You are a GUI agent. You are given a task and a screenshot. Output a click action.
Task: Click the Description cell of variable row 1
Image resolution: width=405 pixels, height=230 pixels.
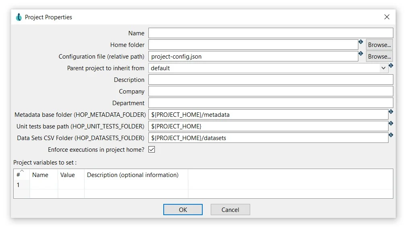[136, 185]
